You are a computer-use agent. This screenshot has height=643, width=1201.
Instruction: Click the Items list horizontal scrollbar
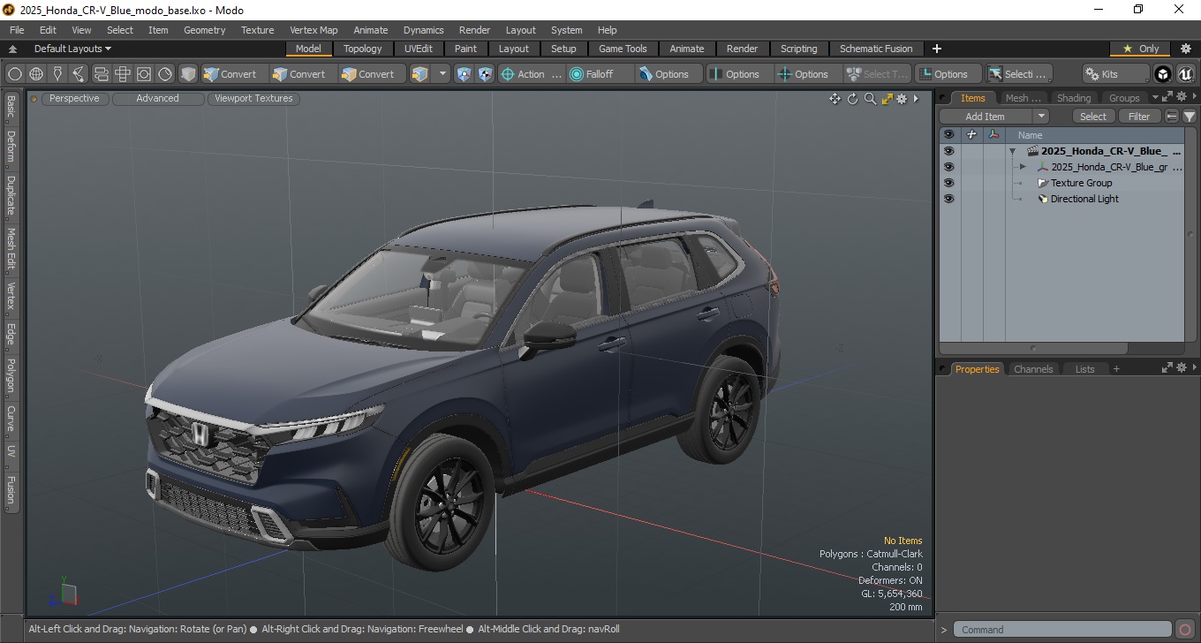[1033, 348]
